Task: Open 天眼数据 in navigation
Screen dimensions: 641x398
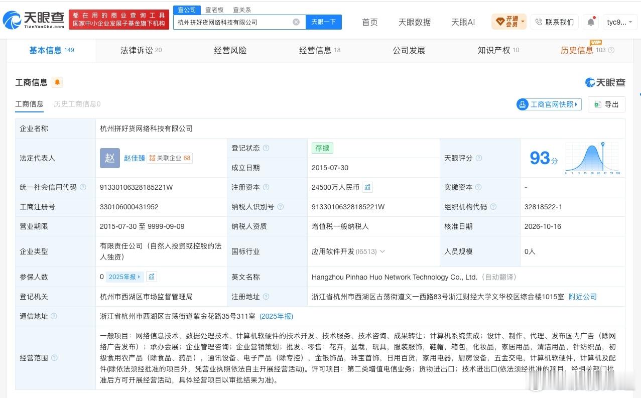Action: pos(415,22)
